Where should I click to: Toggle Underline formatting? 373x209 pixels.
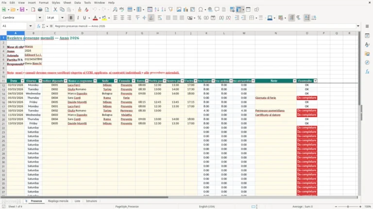point(84,18)
